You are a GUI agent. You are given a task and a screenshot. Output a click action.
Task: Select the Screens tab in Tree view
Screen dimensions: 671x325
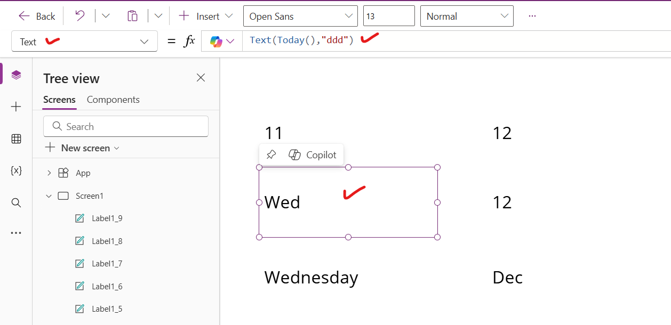(x=59, y=100)
